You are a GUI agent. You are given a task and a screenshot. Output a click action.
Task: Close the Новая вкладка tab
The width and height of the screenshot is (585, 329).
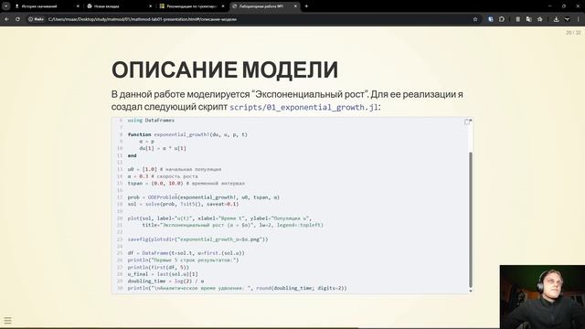tap(150, 6)
